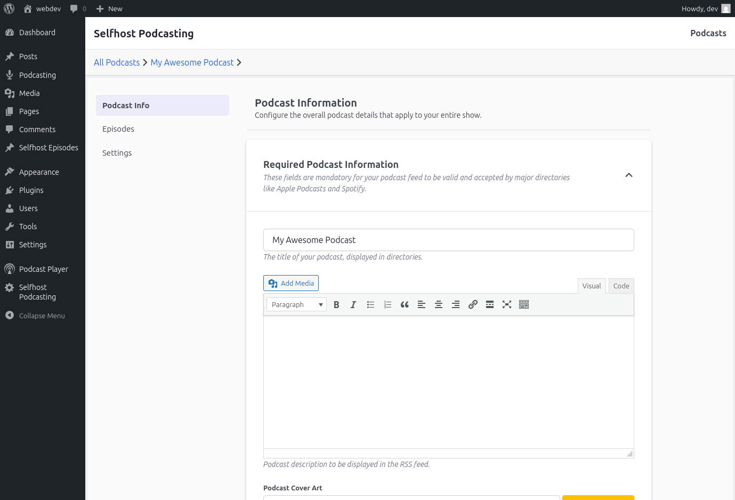The height and width of the screenshot is (500, 735).
Task: Insert a numbered list
Action: [387, 304]
